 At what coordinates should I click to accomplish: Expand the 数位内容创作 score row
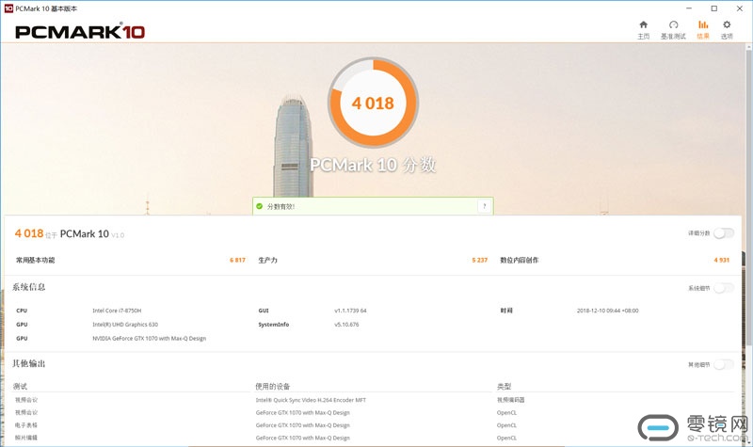pyautogui.click(x=614, y=260)
